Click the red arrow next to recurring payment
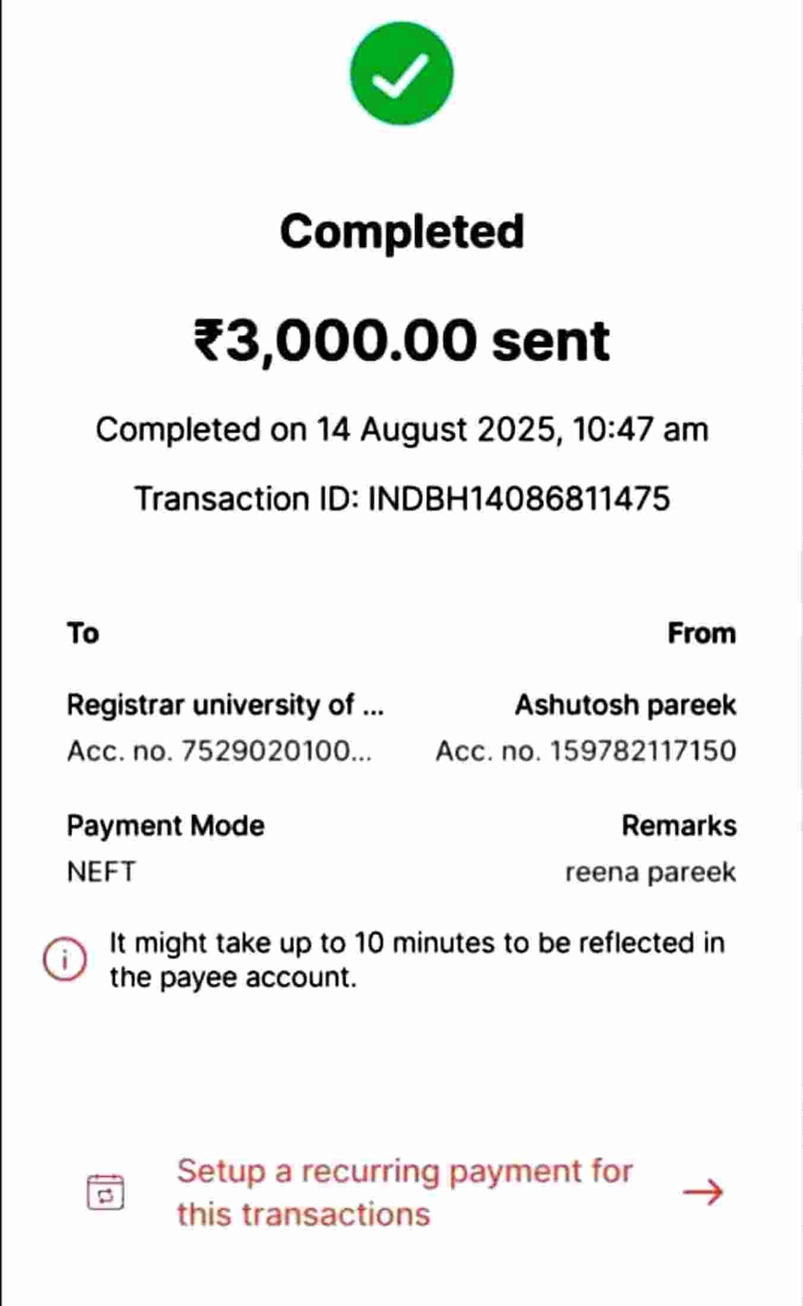The width and height of the screenshot is (803, 1306). click(x=703, y=1191)
